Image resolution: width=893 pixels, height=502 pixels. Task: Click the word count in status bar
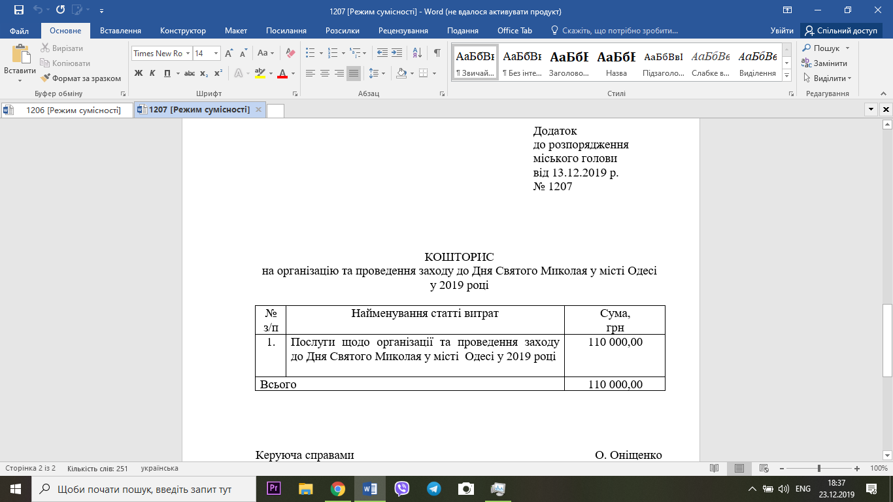[97, 469]
